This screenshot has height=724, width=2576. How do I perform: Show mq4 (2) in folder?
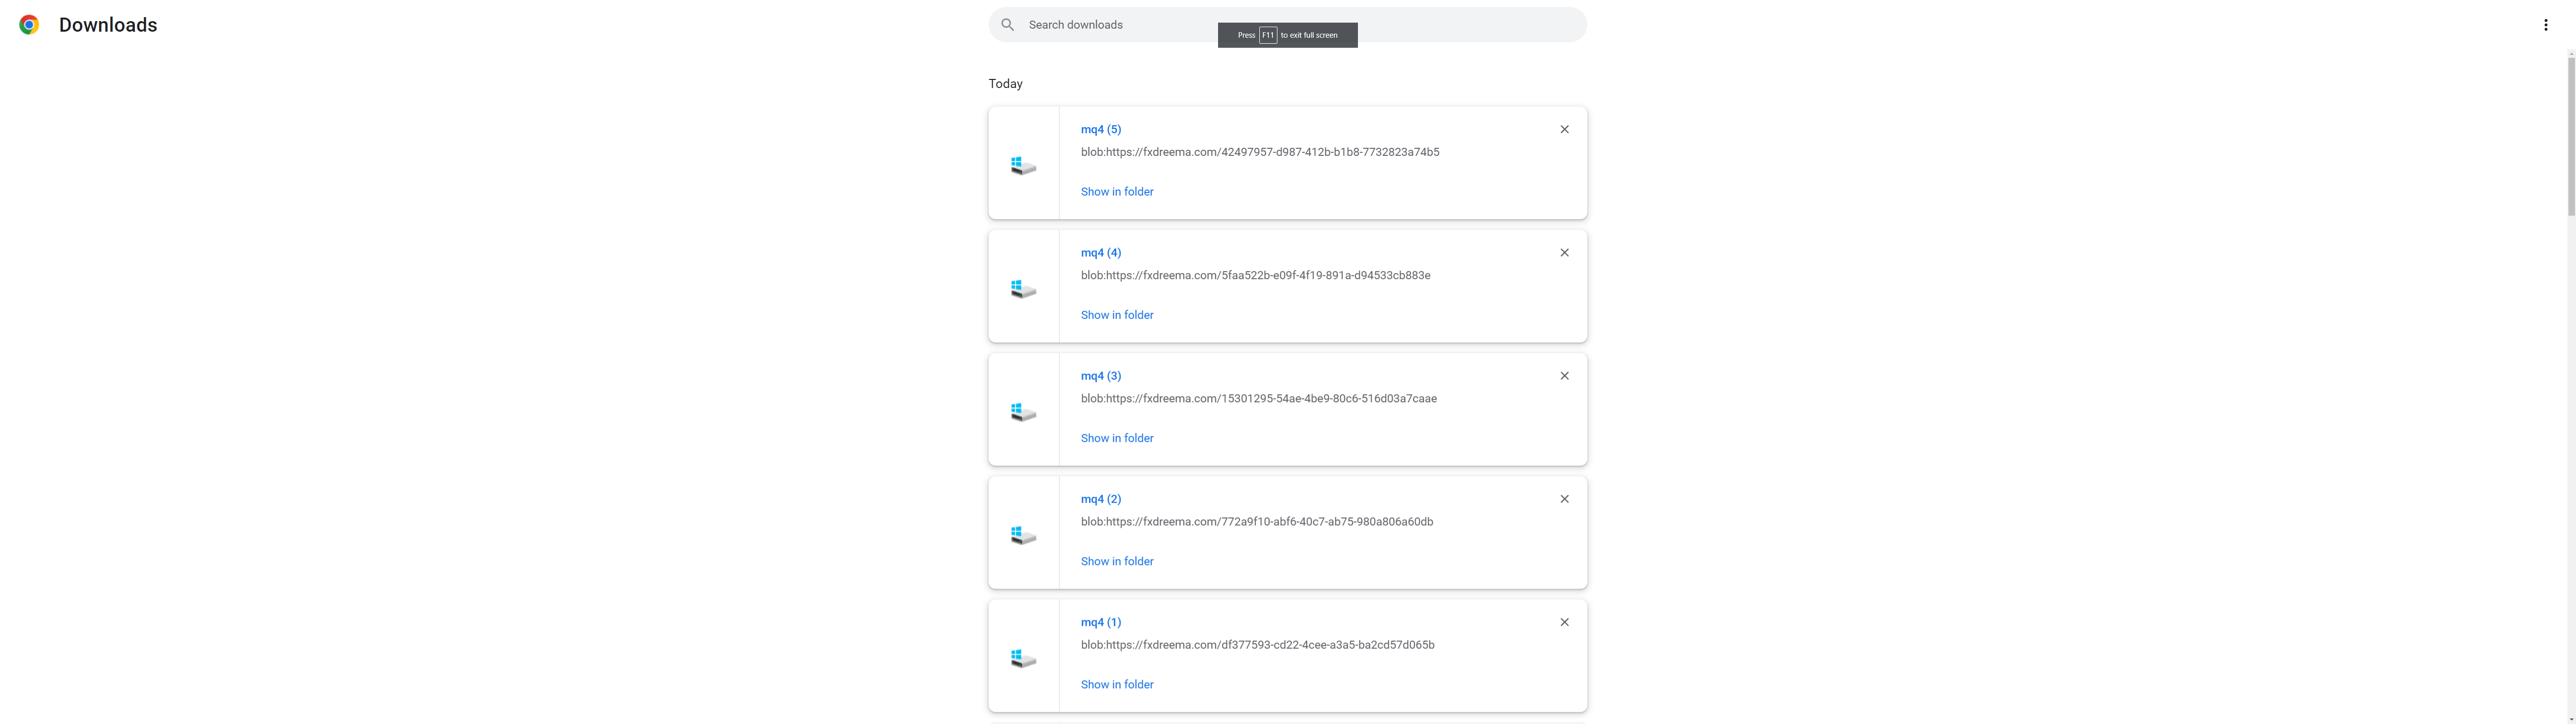[1116, 561]
